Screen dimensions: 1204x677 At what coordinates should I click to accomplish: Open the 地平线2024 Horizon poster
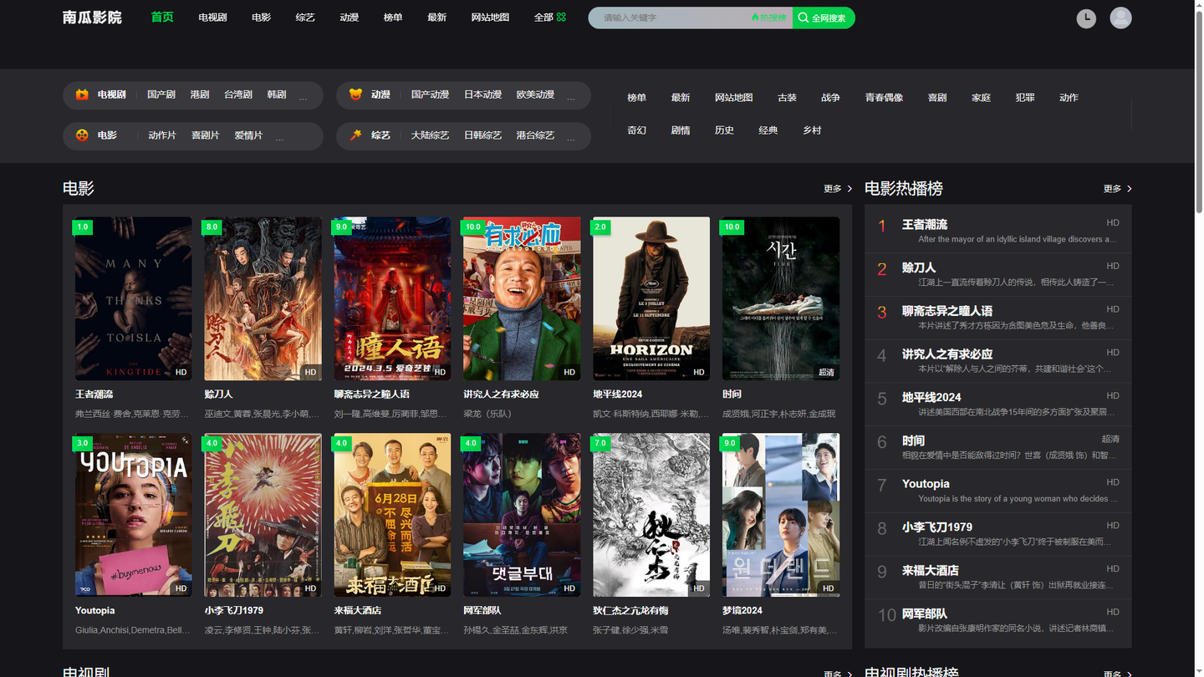point(651,298)
